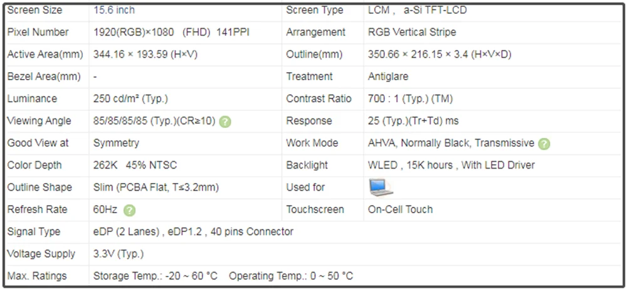Select the Screen Size label cell

pyautogui.click(x=34, y=10)
